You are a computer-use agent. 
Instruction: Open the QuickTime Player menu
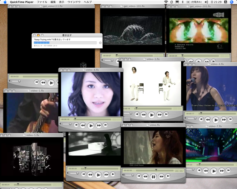click(x=21, y=2)
